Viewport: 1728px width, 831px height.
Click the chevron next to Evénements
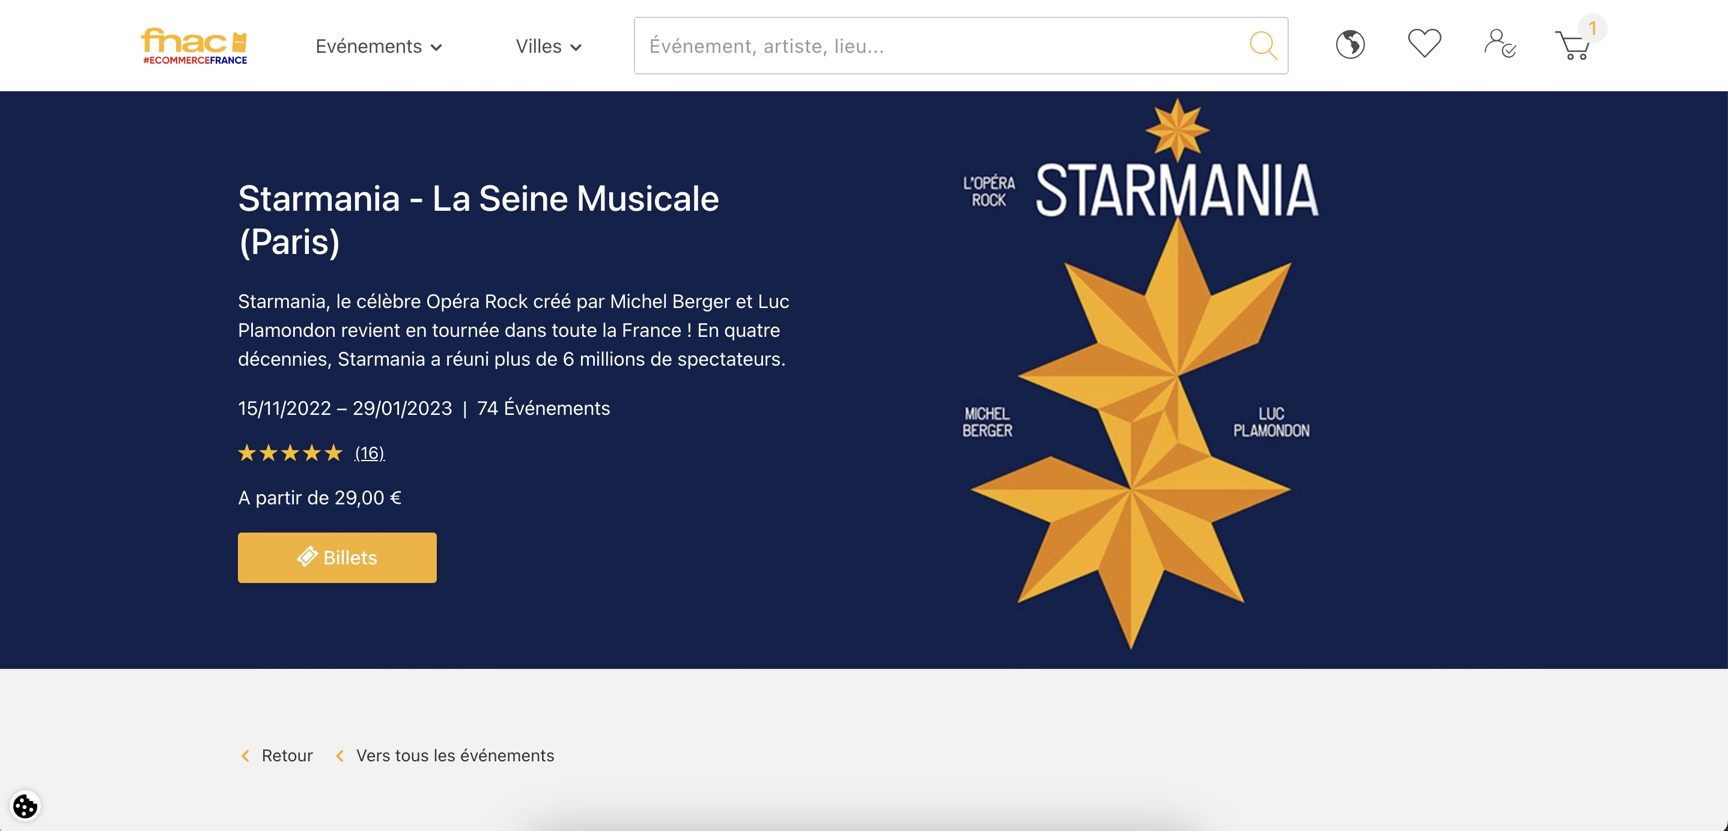436,47
